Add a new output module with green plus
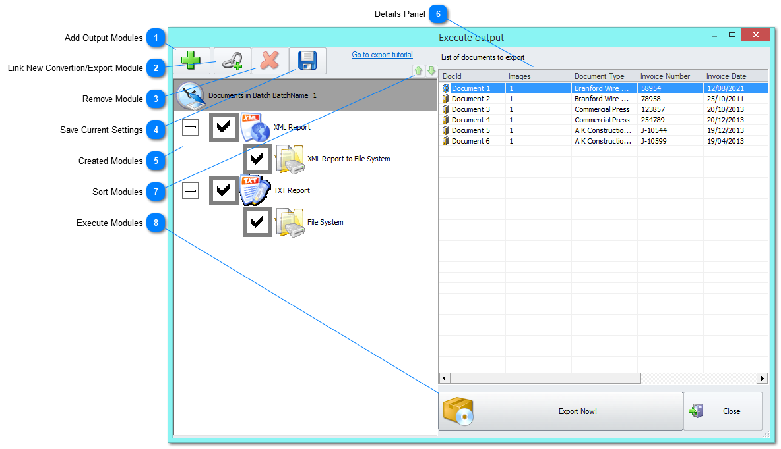The image size is (781, 449). point(191,60)
